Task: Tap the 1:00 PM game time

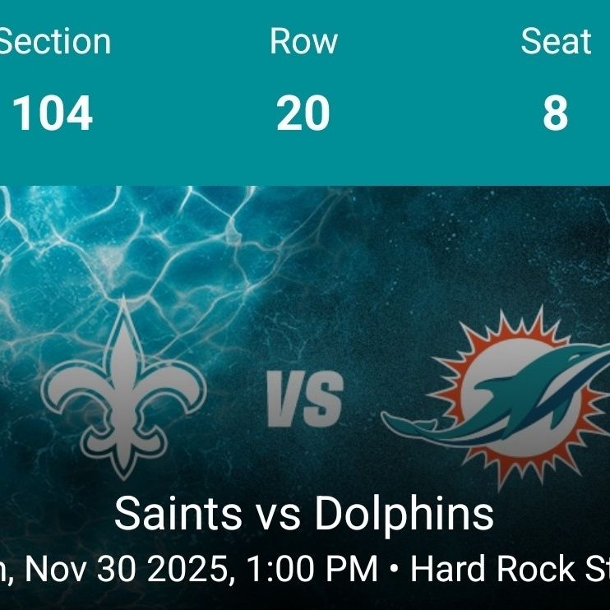Action: (312, 569)
